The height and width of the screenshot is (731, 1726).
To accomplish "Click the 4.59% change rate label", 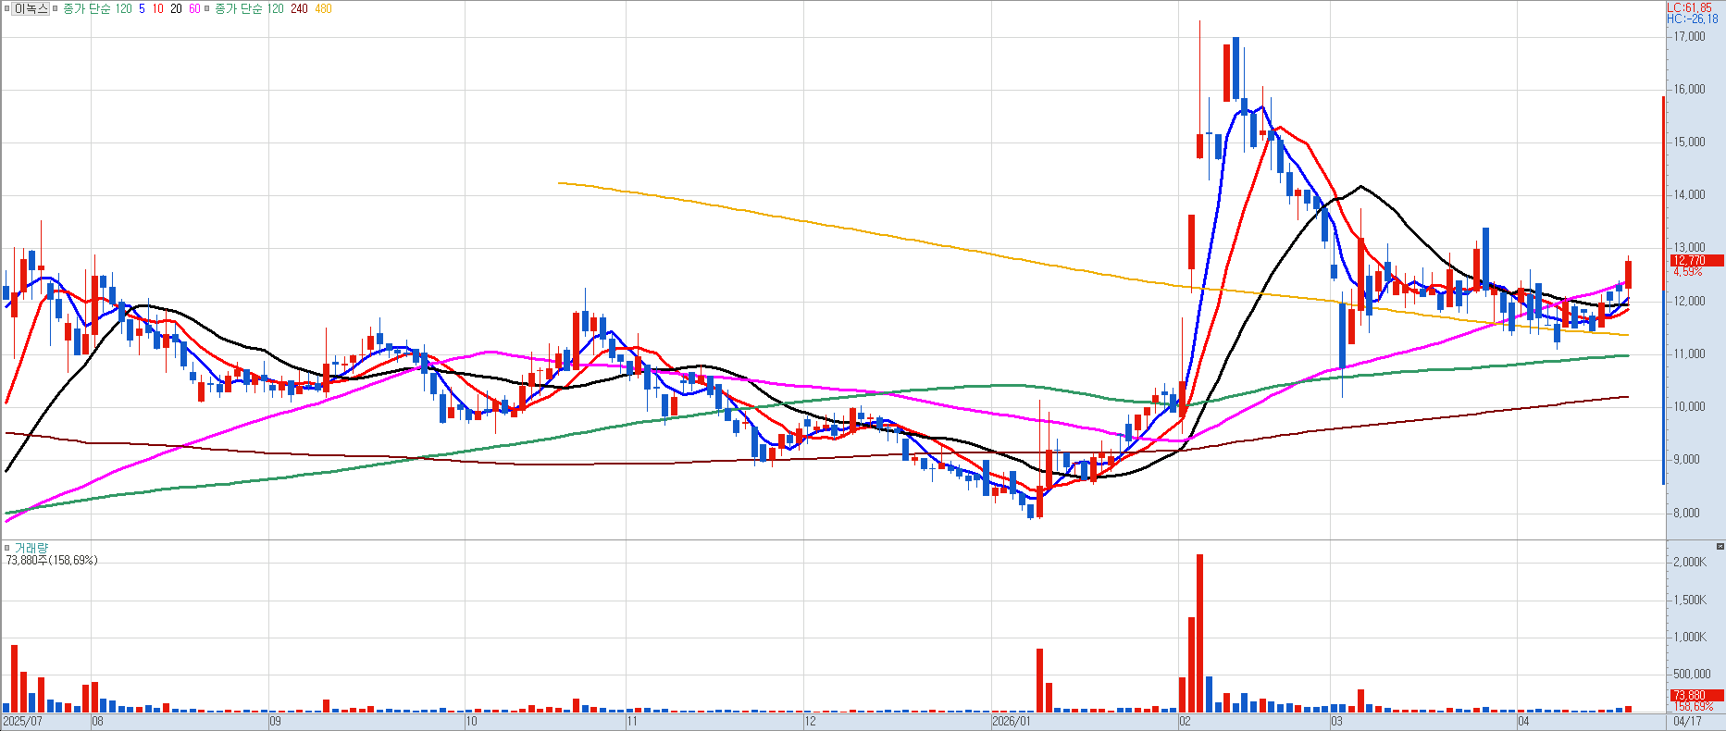I will coord(1688,272).
